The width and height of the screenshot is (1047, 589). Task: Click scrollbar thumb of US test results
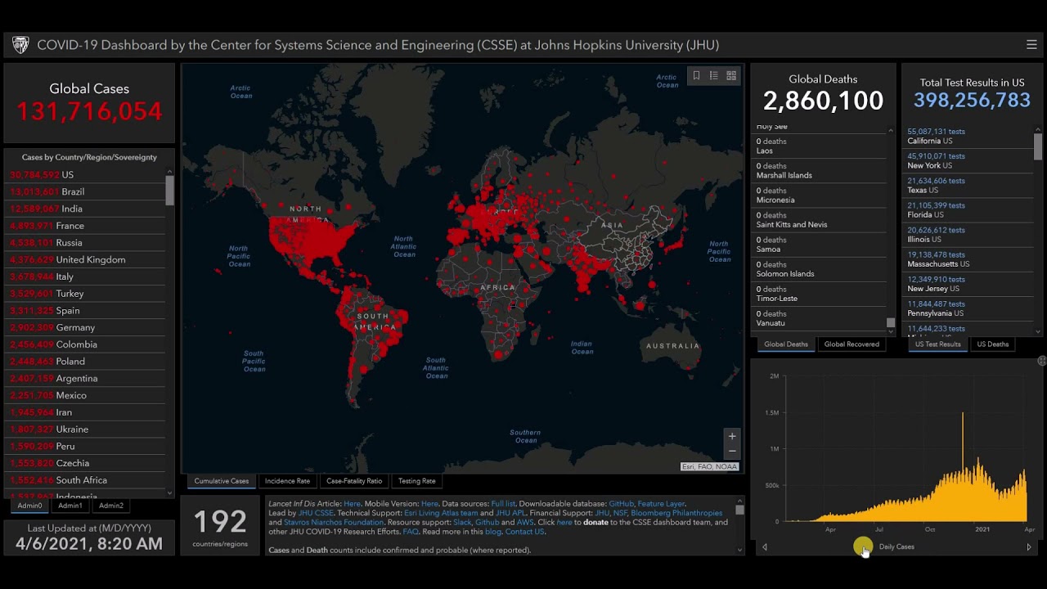(x=1038, y=146)
